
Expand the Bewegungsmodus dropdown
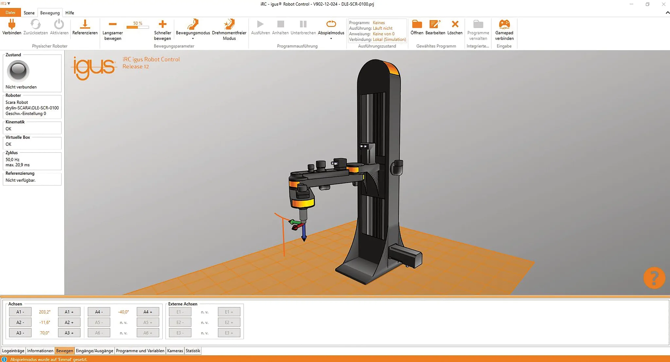coord(193,39)
